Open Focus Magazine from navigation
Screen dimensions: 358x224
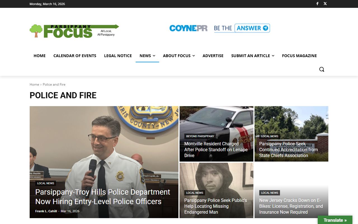pos(299,56)
